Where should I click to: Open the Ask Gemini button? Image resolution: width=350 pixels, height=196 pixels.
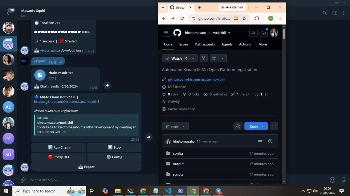[232, 7]
